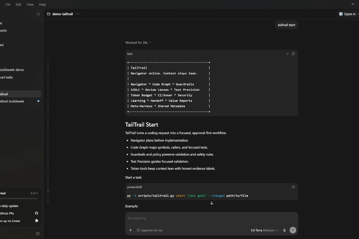The height and width of the screenshot is (239, 359).
Task: Click the Guardrails and policy bullet
Action: (x=172, y=154)
